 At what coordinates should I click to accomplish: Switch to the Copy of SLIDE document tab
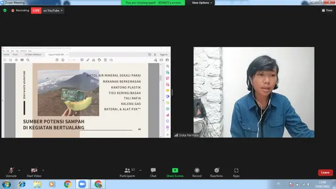(56, 55)
